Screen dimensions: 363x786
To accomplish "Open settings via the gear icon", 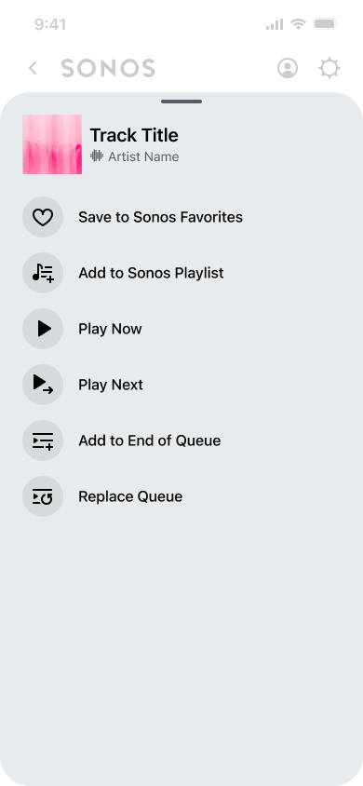I will pos(329,68).
